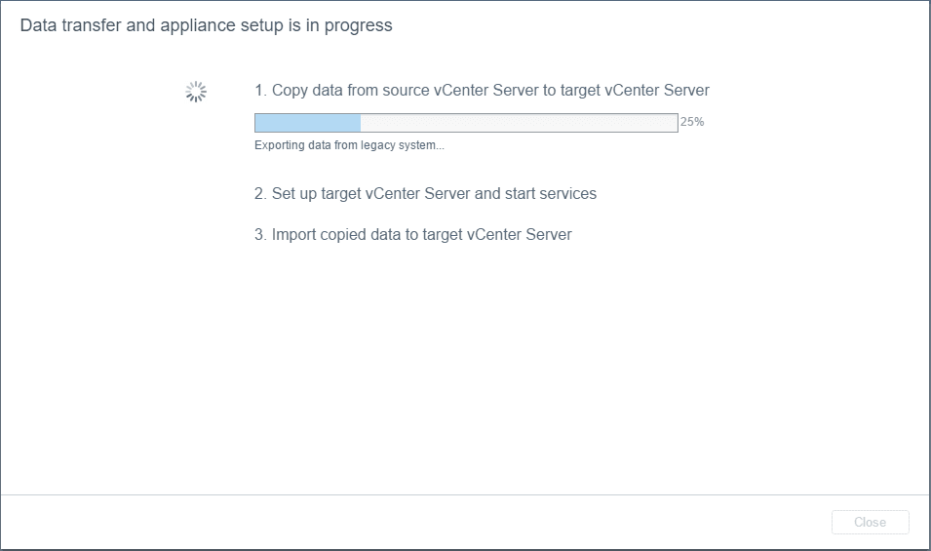The width and height of the screenshot is (931, 551).
Task: Click the word 'Import' in step 3
Action: pos(294,235)
